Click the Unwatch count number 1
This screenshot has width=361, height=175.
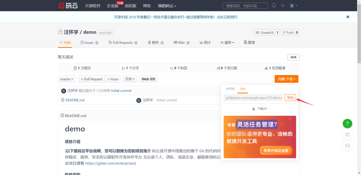pyautogui.click(x=277, y=33)
